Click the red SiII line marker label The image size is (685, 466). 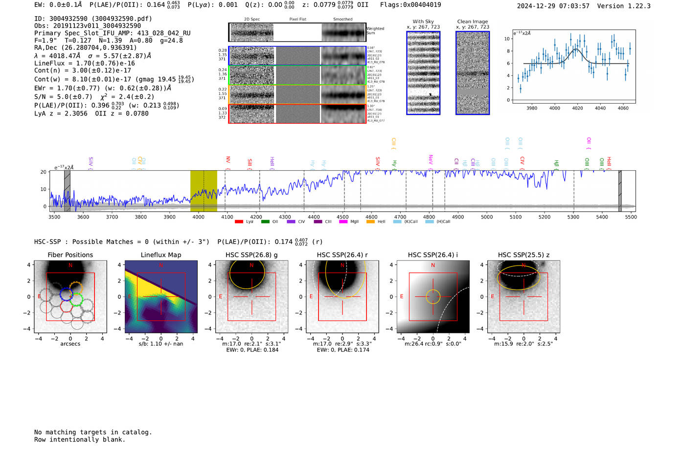tap(250, 163)
